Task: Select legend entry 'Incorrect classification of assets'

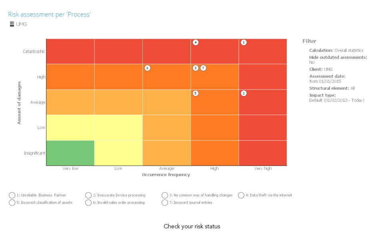Action: click(44, 203)
